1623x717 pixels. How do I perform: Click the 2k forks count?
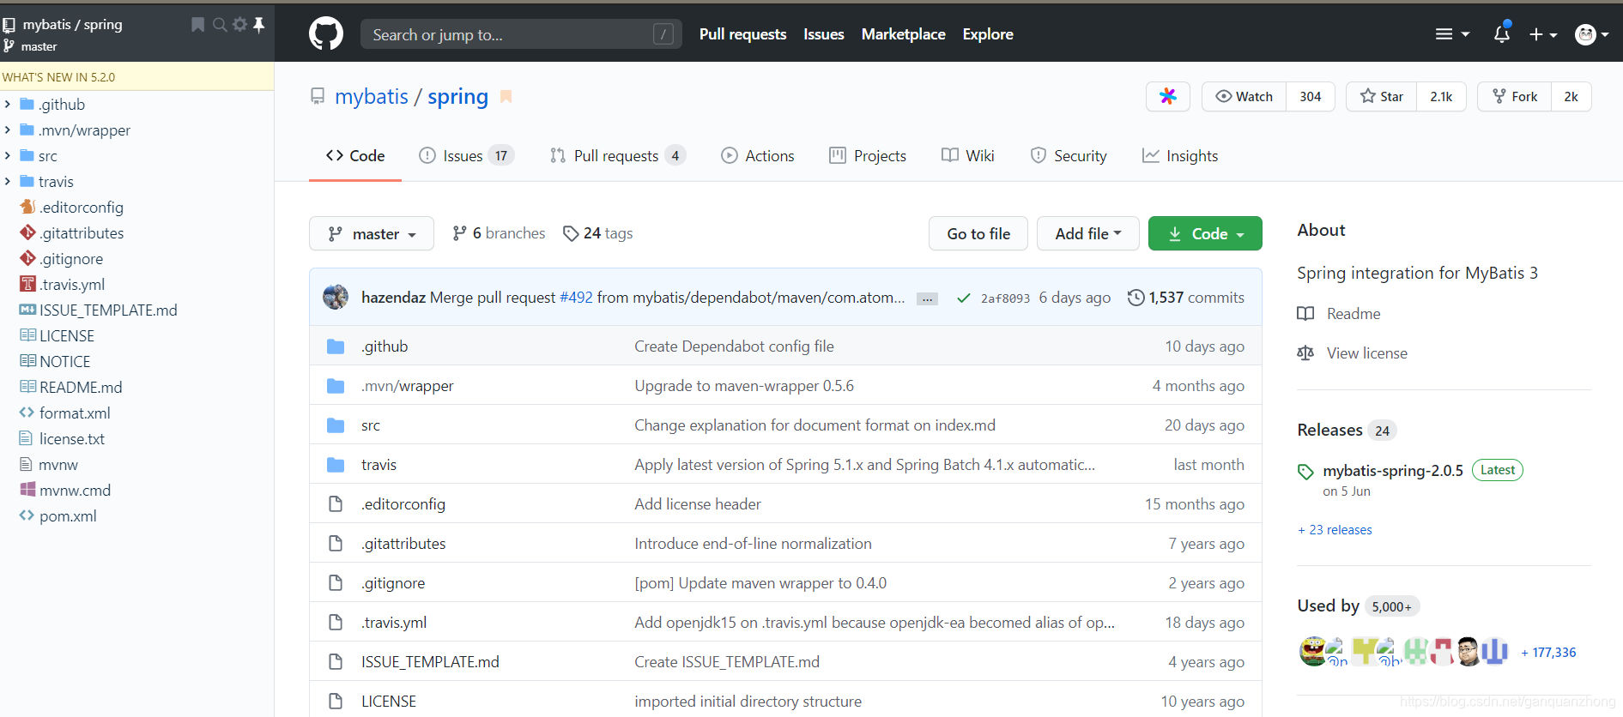[1571, 96]
